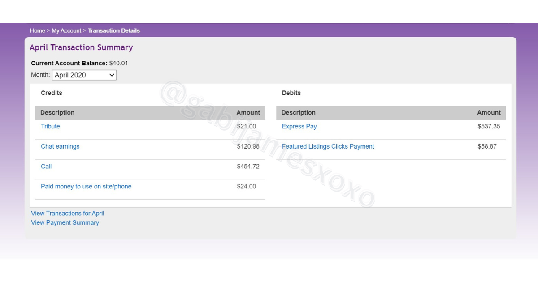The width and height of the screenshot is (538, 282).
Task: Click the Credits table Description header
Action: 57,113
